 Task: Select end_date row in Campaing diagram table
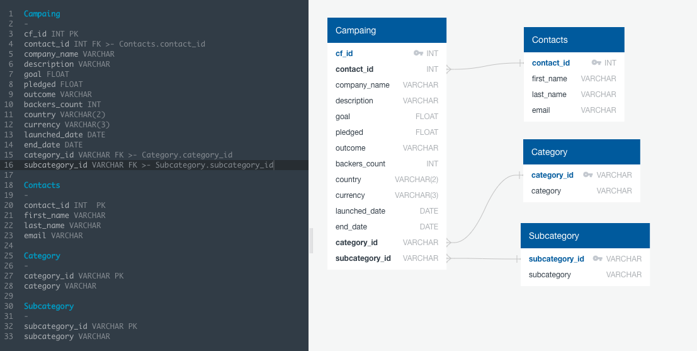click(387, 227)
